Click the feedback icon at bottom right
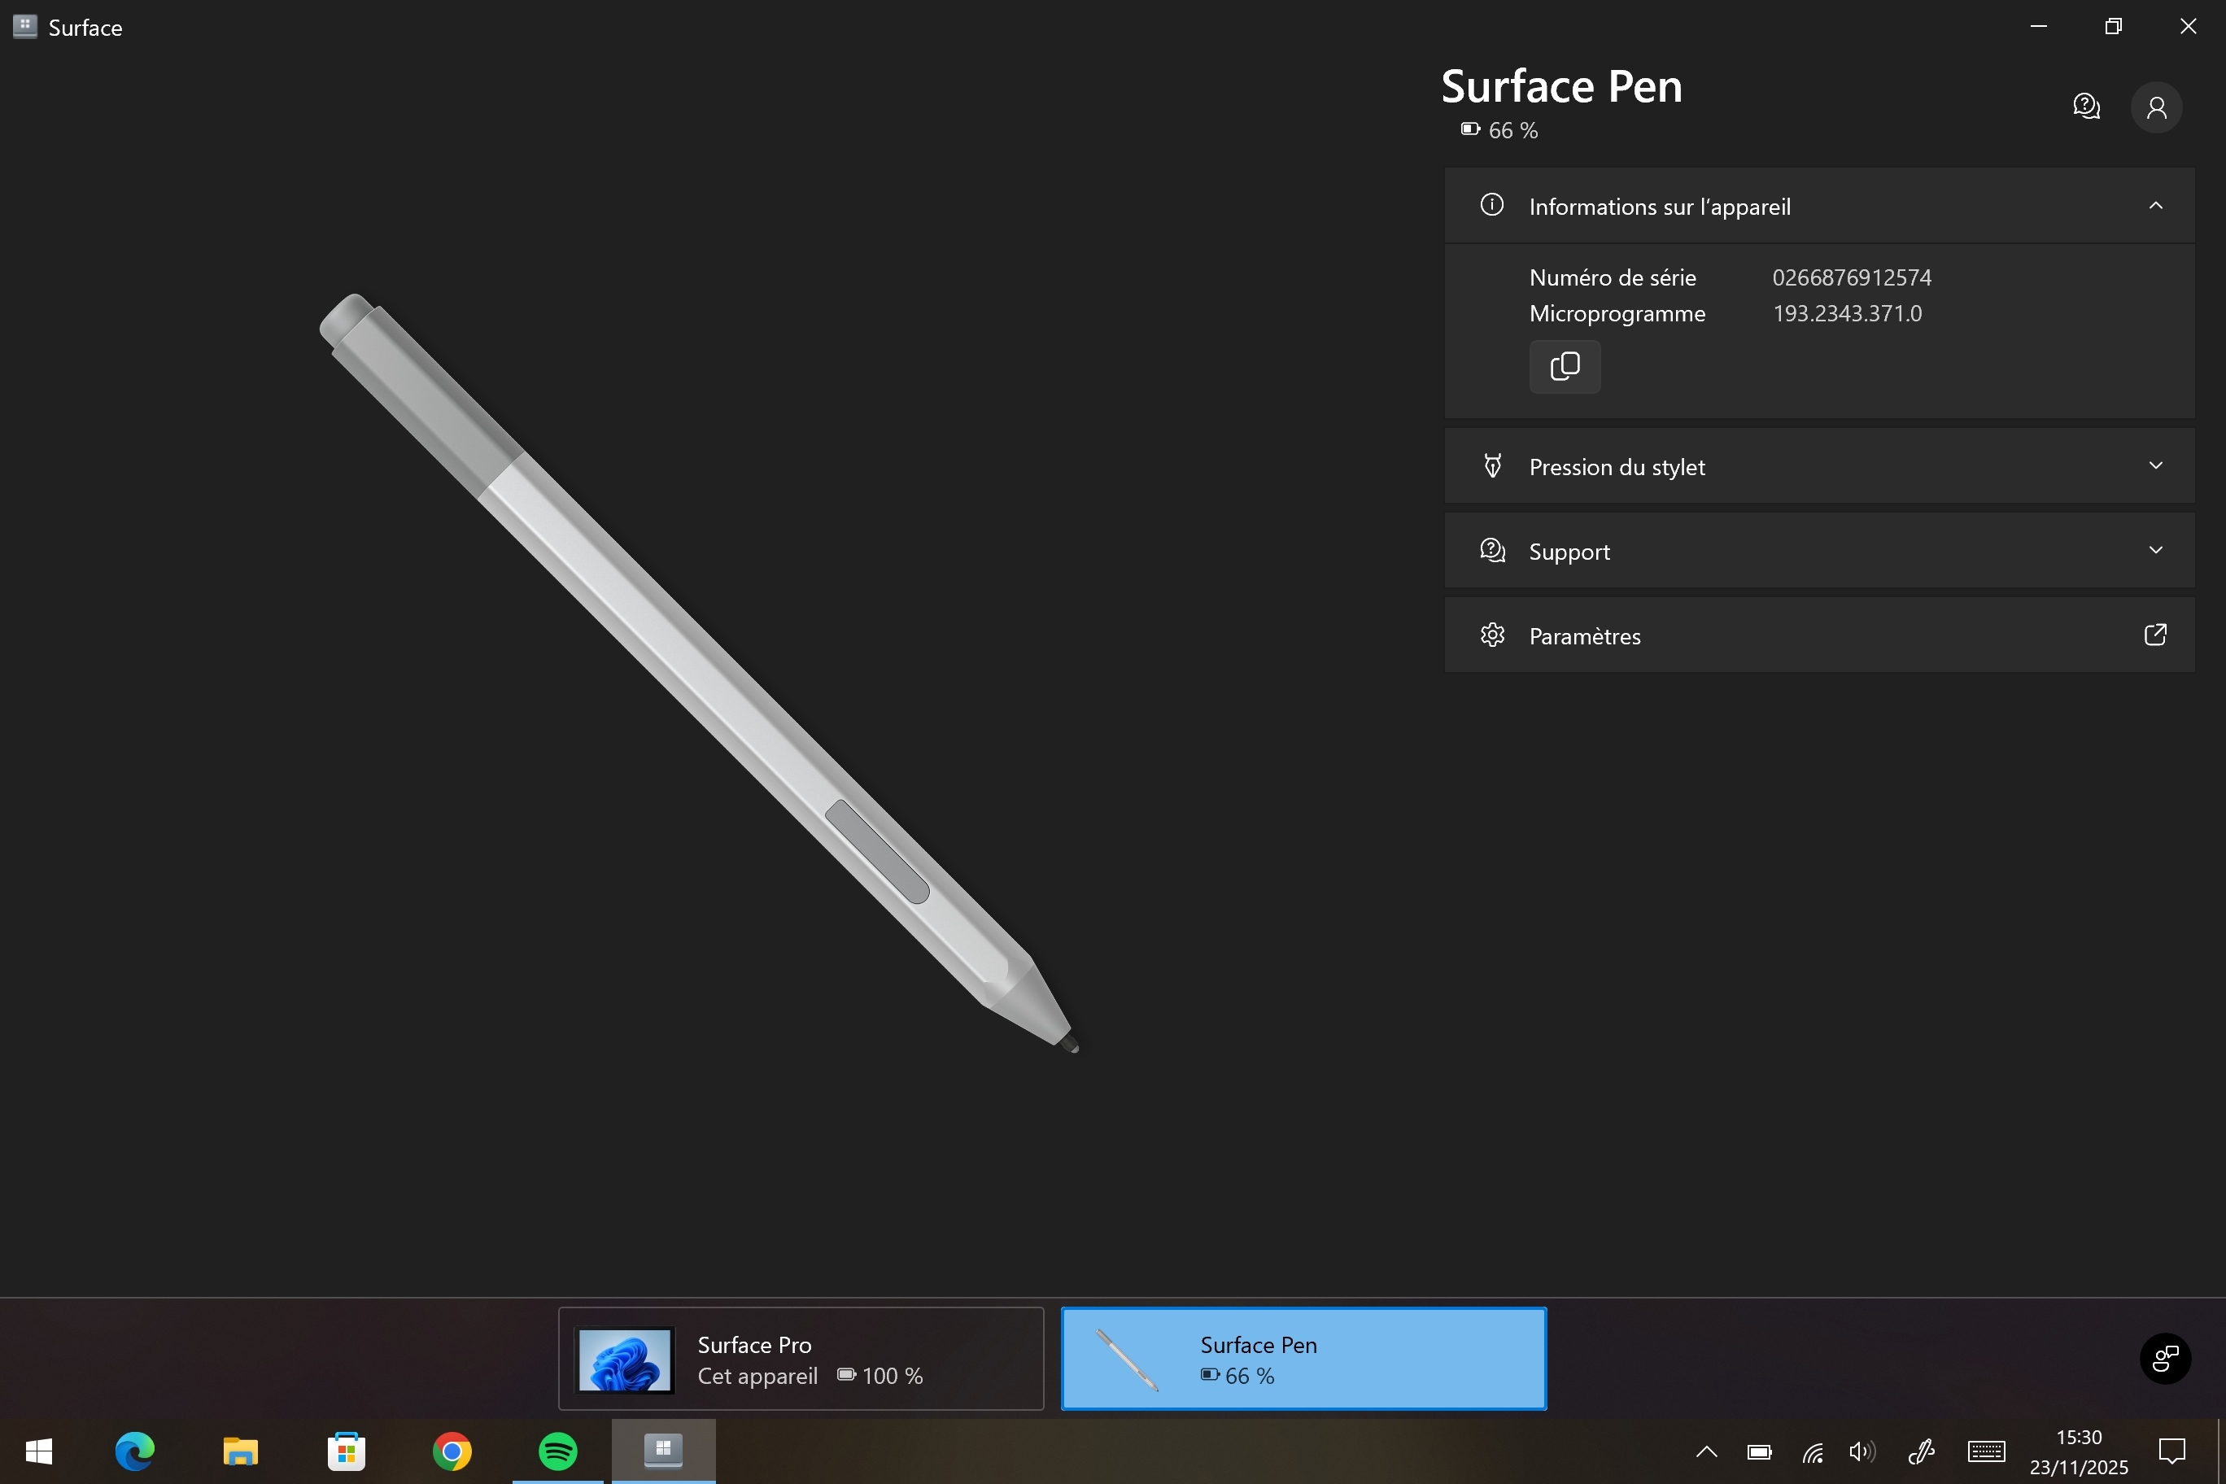Viewport: 2226px width, 1484px height. (2164, 1359)
